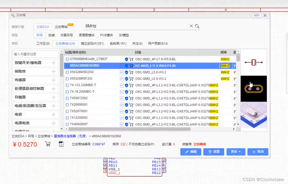The image size is (288, 184).
Task: Click the search magnifier icon
Action: [x=197, y=26]
